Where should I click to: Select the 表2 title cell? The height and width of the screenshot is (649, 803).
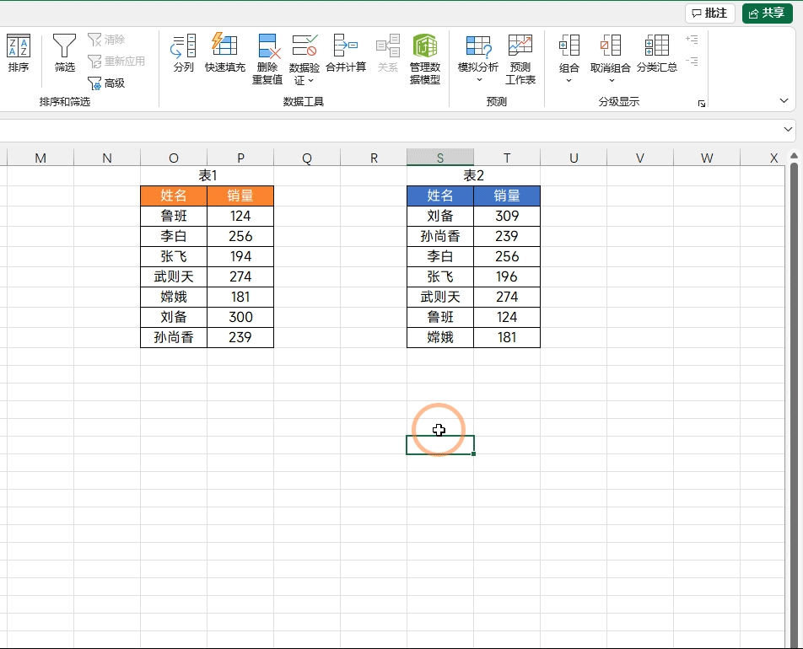[x=474, y=175]
